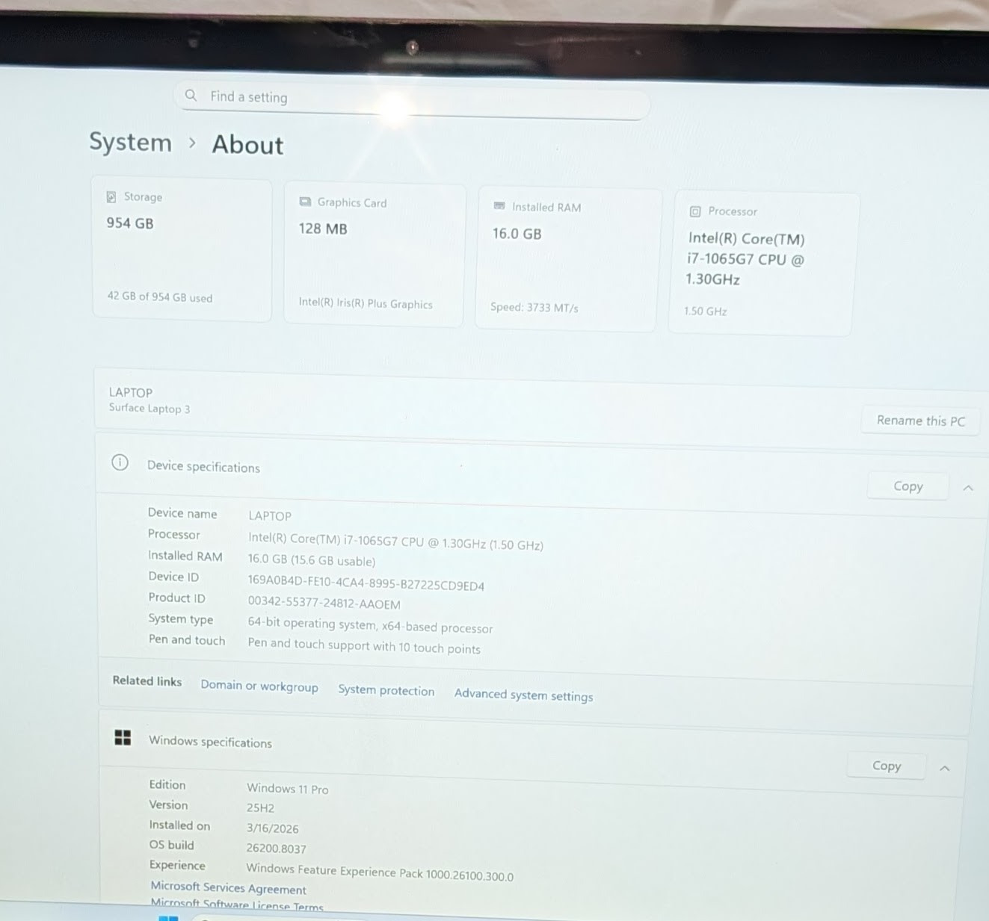Click the '954 GB' storage size text
The width and height of the screenshot is (989, 921).
coord(130,223)
